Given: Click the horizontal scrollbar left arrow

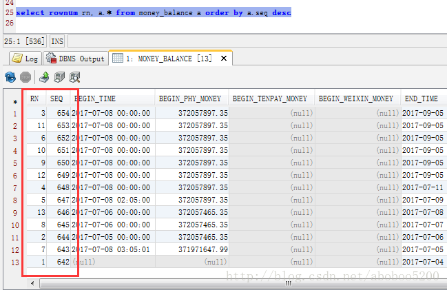Looking at the screenshot, I should click(32, 283).
